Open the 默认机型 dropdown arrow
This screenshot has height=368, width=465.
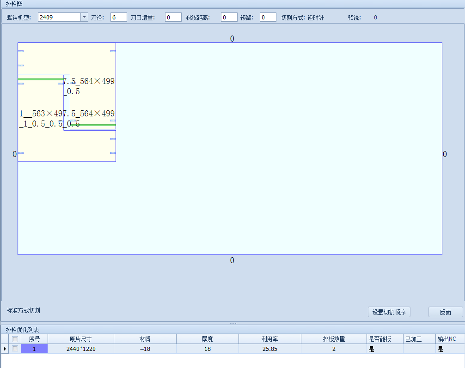click(84, 18)
